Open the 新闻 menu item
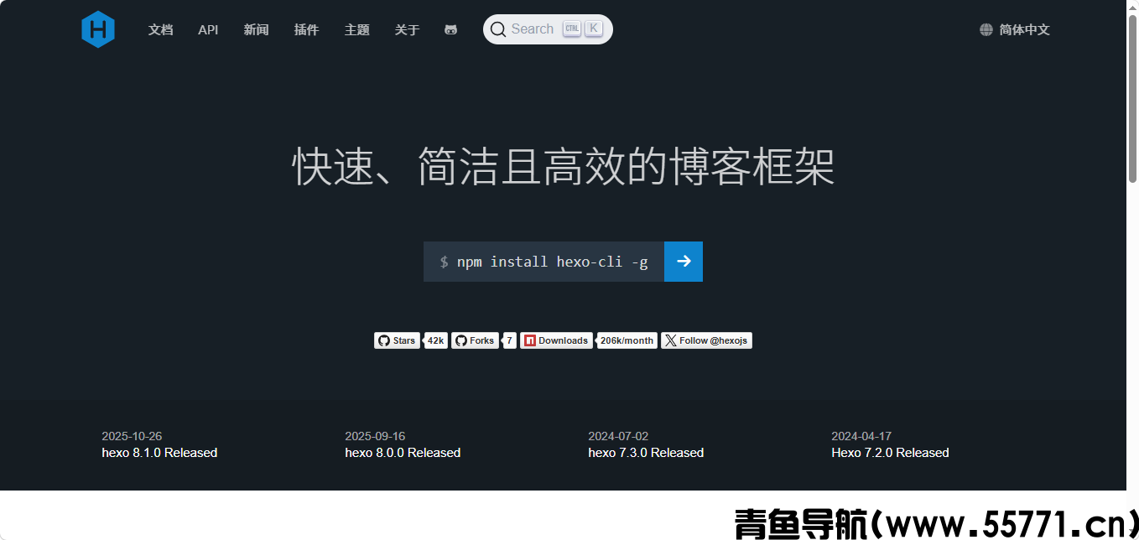Image resolution: width=1139 pixels, height=540 pixels. [x=256, y=29]
